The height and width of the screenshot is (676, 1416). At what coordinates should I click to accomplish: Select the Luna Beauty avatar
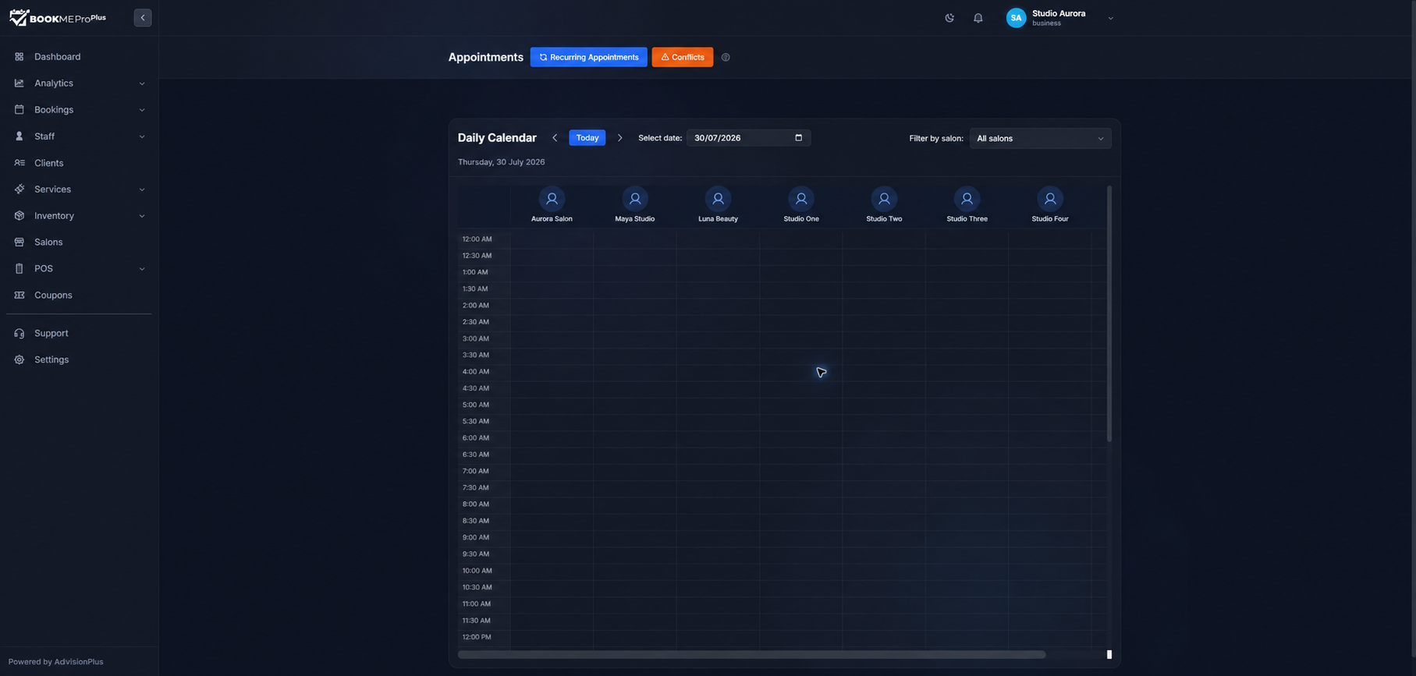(x=718, y=199)
